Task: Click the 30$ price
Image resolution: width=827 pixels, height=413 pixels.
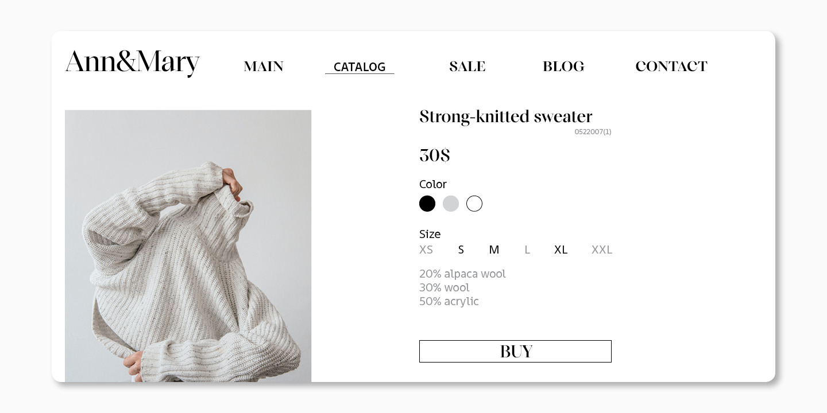Action: (435, 155)
